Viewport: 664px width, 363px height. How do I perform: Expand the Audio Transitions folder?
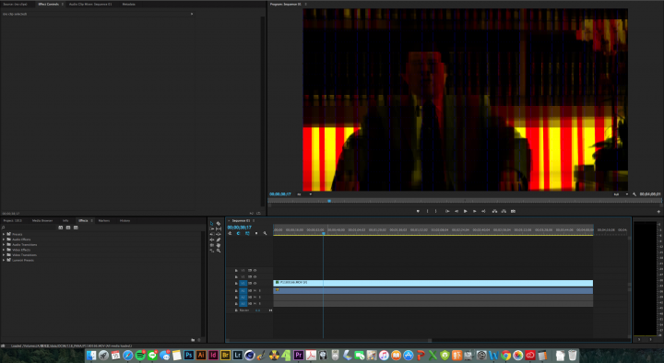click(4, 244)
